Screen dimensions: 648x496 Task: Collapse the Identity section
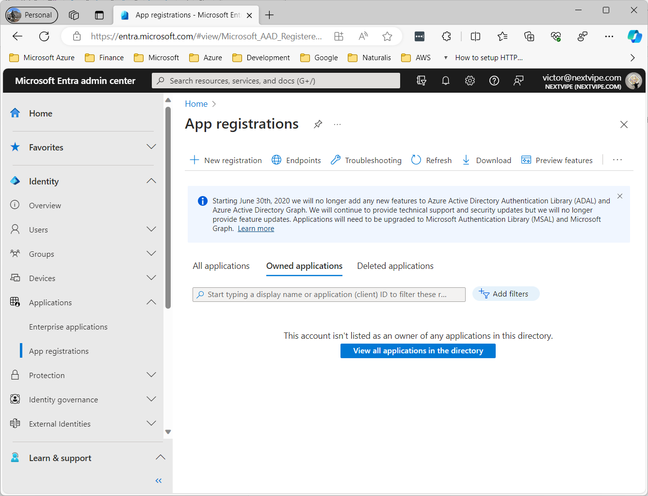151,181
